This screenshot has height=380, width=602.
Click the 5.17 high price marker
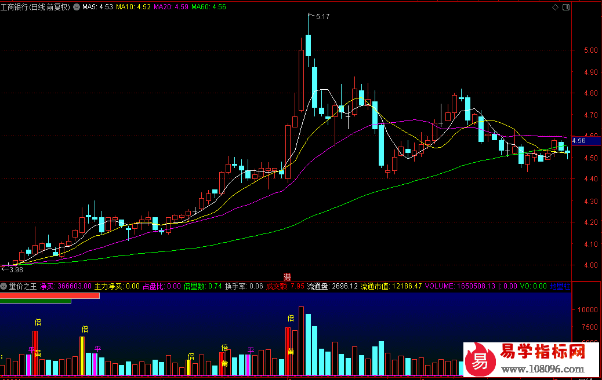tap(322, 16)
